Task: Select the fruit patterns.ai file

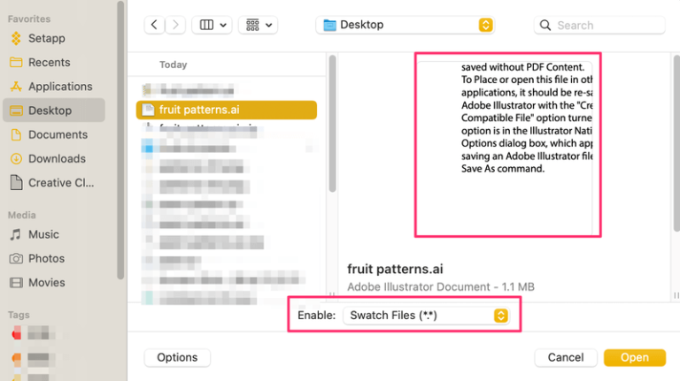Action: [198, 110]
